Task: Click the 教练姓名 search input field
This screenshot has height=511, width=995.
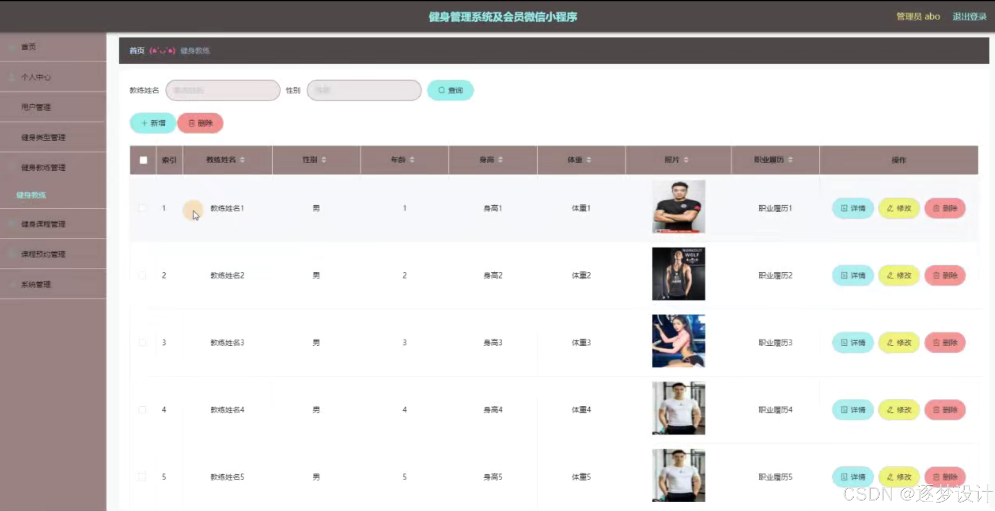Action: [x=223, y=90]
